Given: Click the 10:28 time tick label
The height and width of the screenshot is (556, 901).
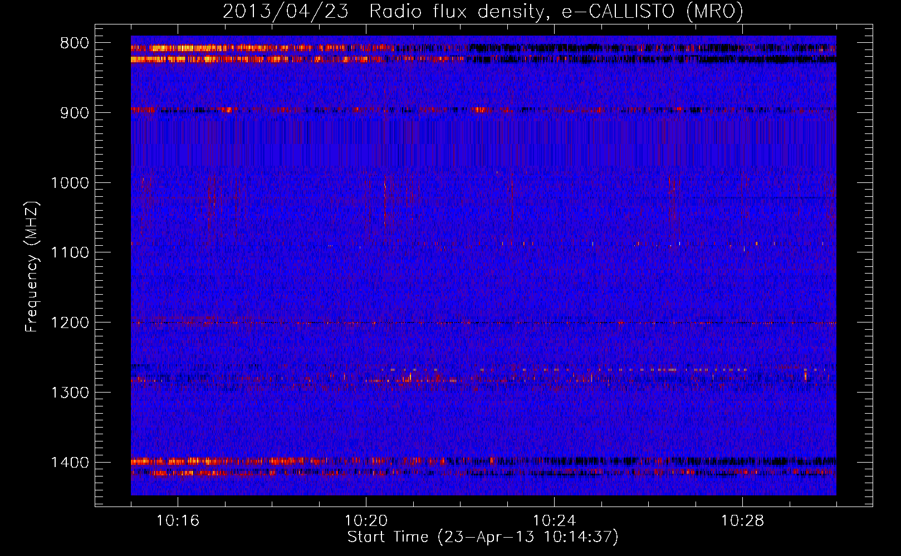Looking at the screenshot, I should click(742, 521).
